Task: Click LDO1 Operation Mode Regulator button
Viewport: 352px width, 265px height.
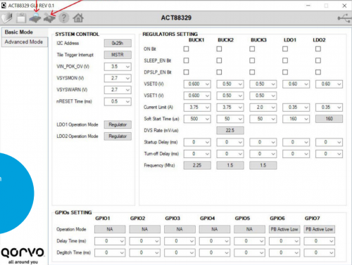Action: 118,124
